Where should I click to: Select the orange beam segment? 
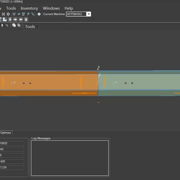pos(49,83)
